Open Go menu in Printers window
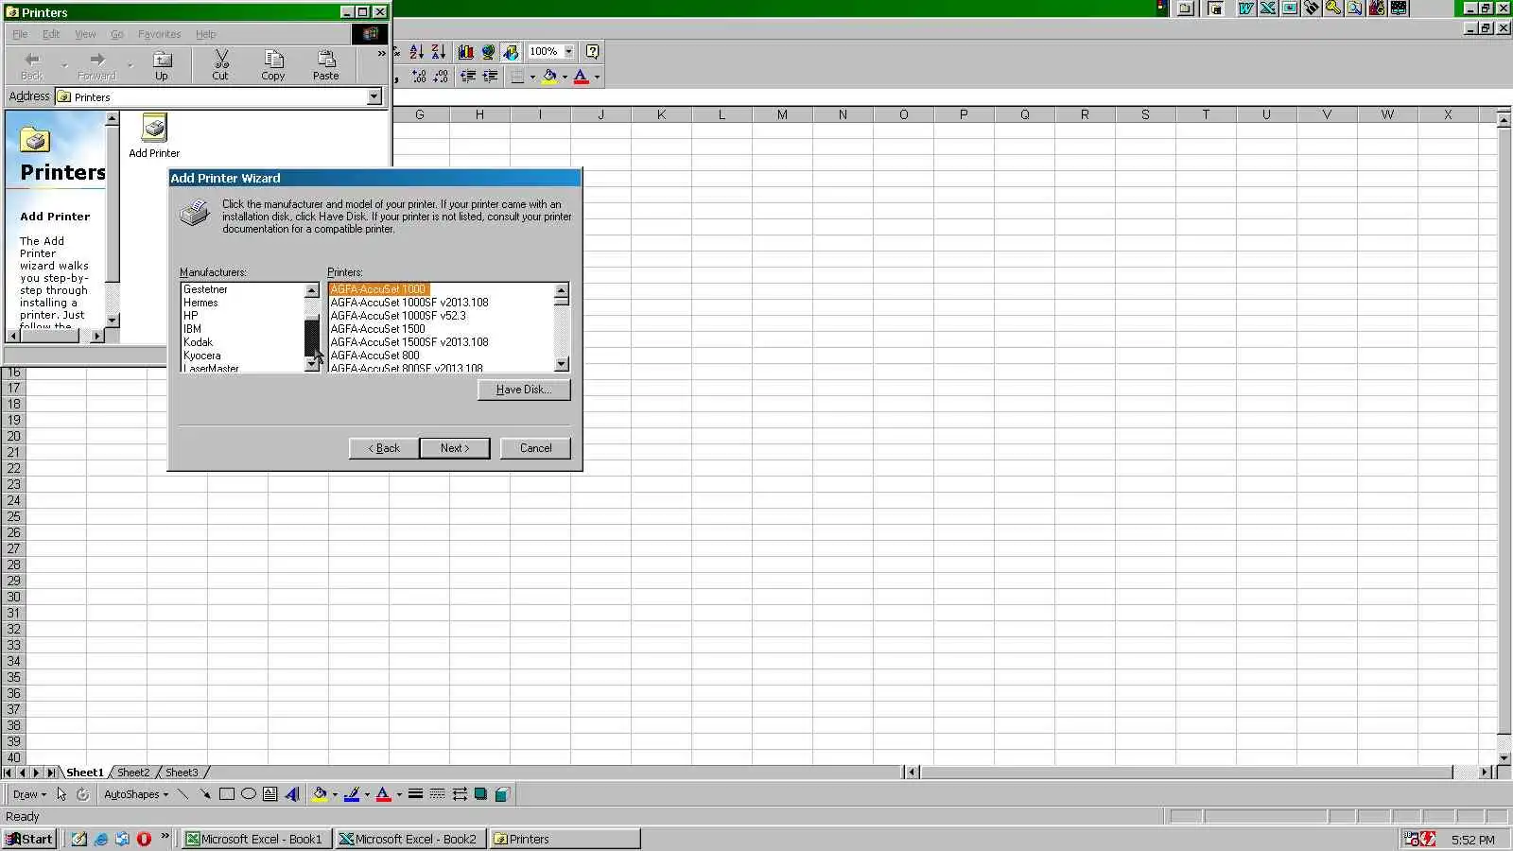 tap(117, 34)
